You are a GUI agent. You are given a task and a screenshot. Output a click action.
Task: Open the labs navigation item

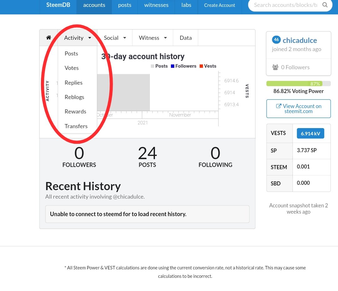(186, 5)
